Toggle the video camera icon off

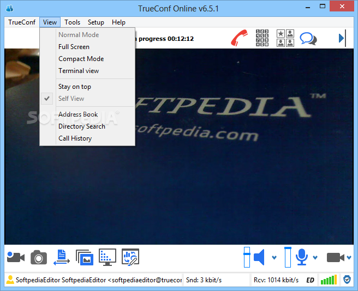pos(336,257)
